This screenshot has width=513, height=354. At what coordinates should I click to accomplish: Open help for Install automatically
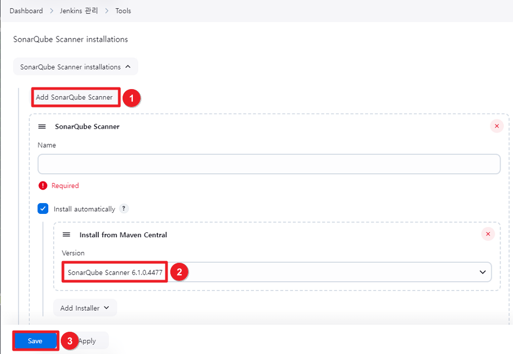(x=124, y=208)
